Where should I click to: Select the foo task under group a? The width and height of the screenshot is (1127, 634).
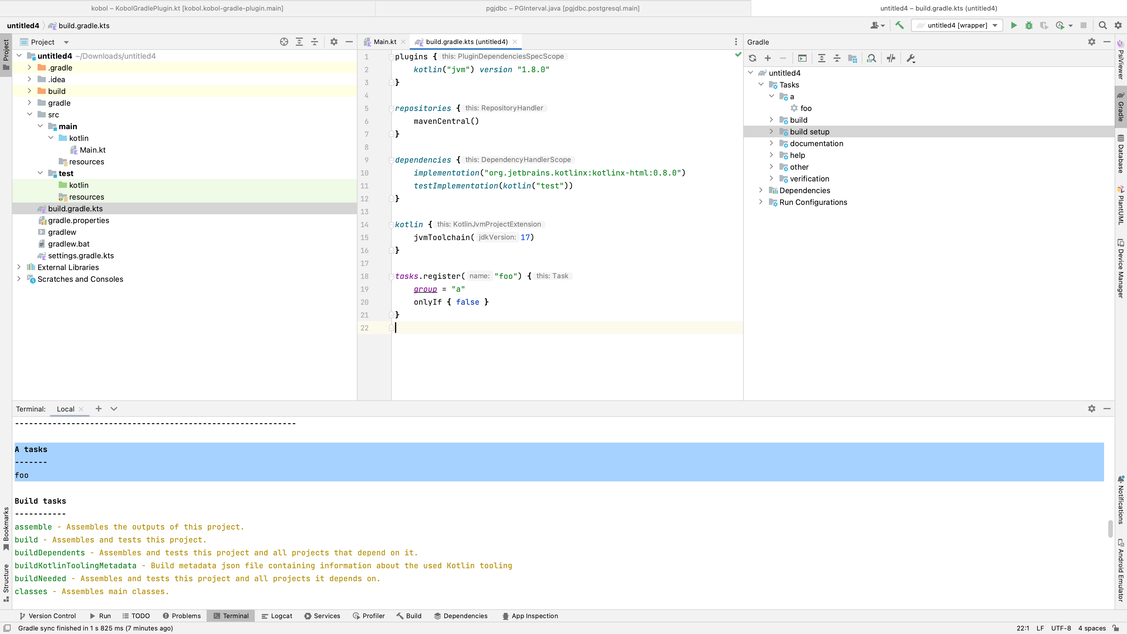point(806,108)
